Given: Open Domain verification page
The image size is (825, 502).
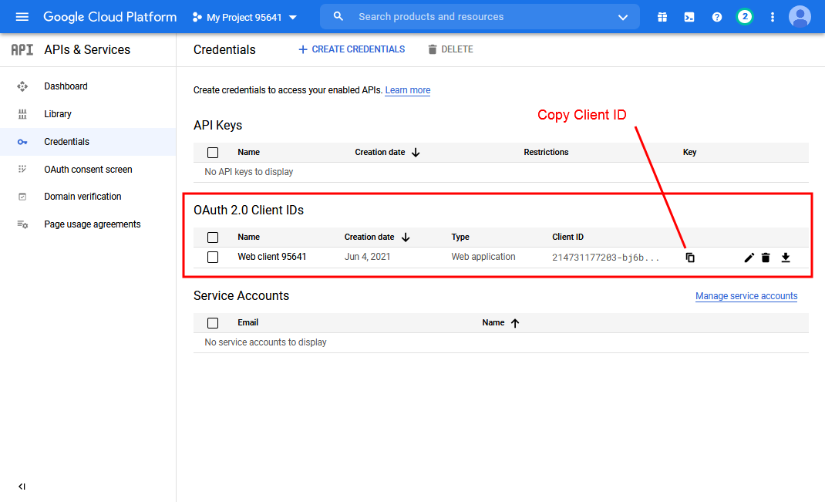Looking at the screenshot, I should tap(88, 197).
